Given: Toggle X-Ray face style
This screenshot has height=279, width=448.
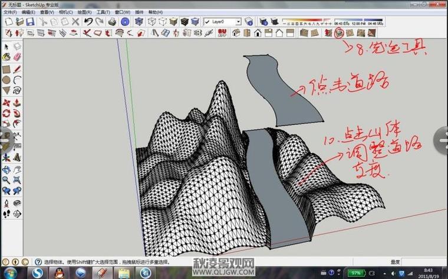Looking at the screenshot, I should pos(139,22).
